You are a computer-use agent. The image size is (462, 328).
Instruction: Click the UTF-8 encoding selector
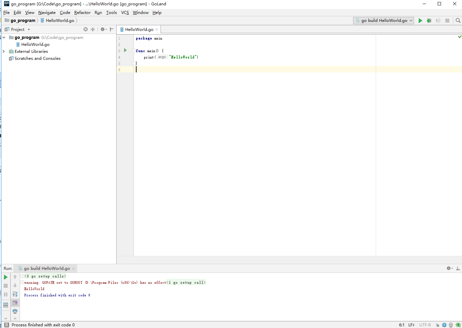[425, 325]
